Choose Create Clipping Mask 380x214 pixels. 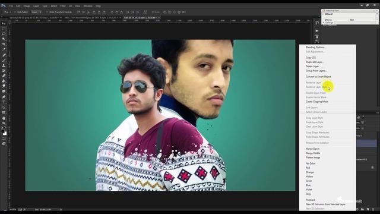click(x=316, y=102)
